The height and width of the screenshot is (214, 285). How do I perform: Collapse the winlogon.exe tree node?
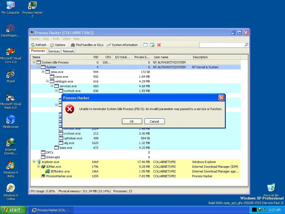pyautogui.click(x=47, y=81)
